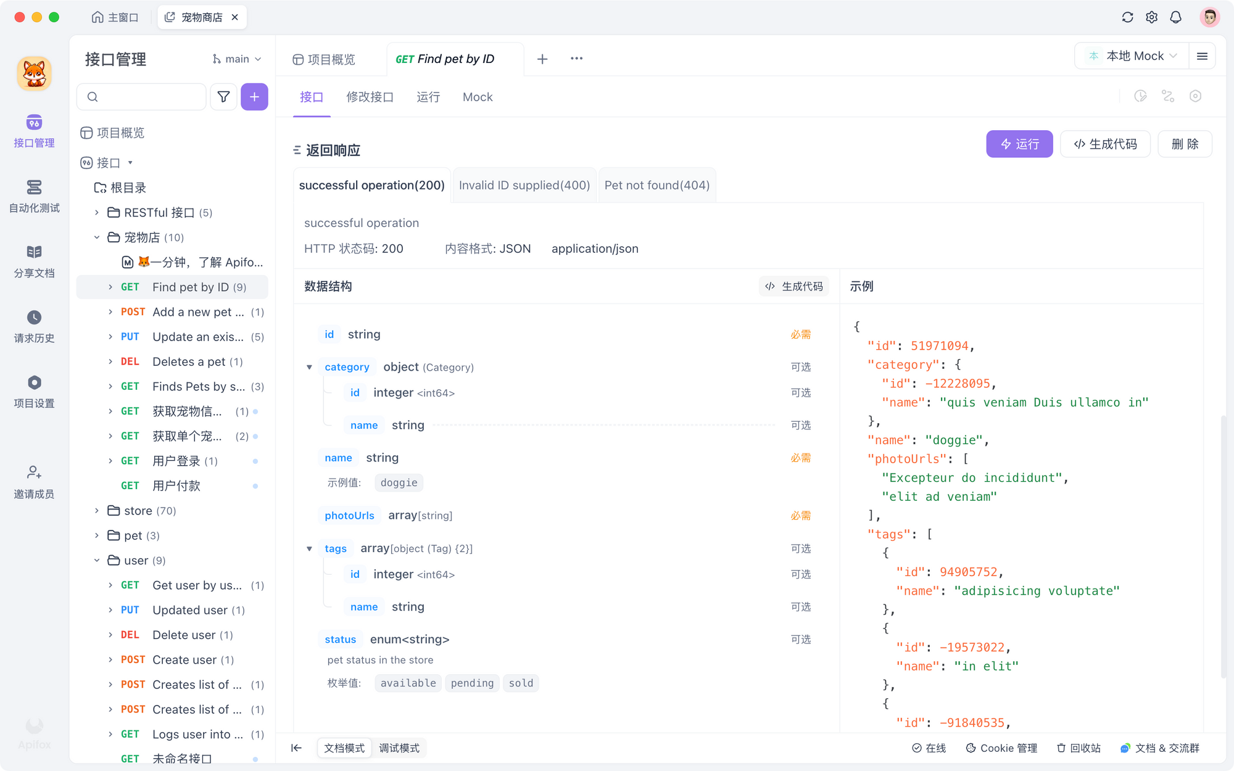1234x771 pixels.
Task: Open 请求历史 in the left sidebar
Action: pyautogui.click(x=34, y=326)
